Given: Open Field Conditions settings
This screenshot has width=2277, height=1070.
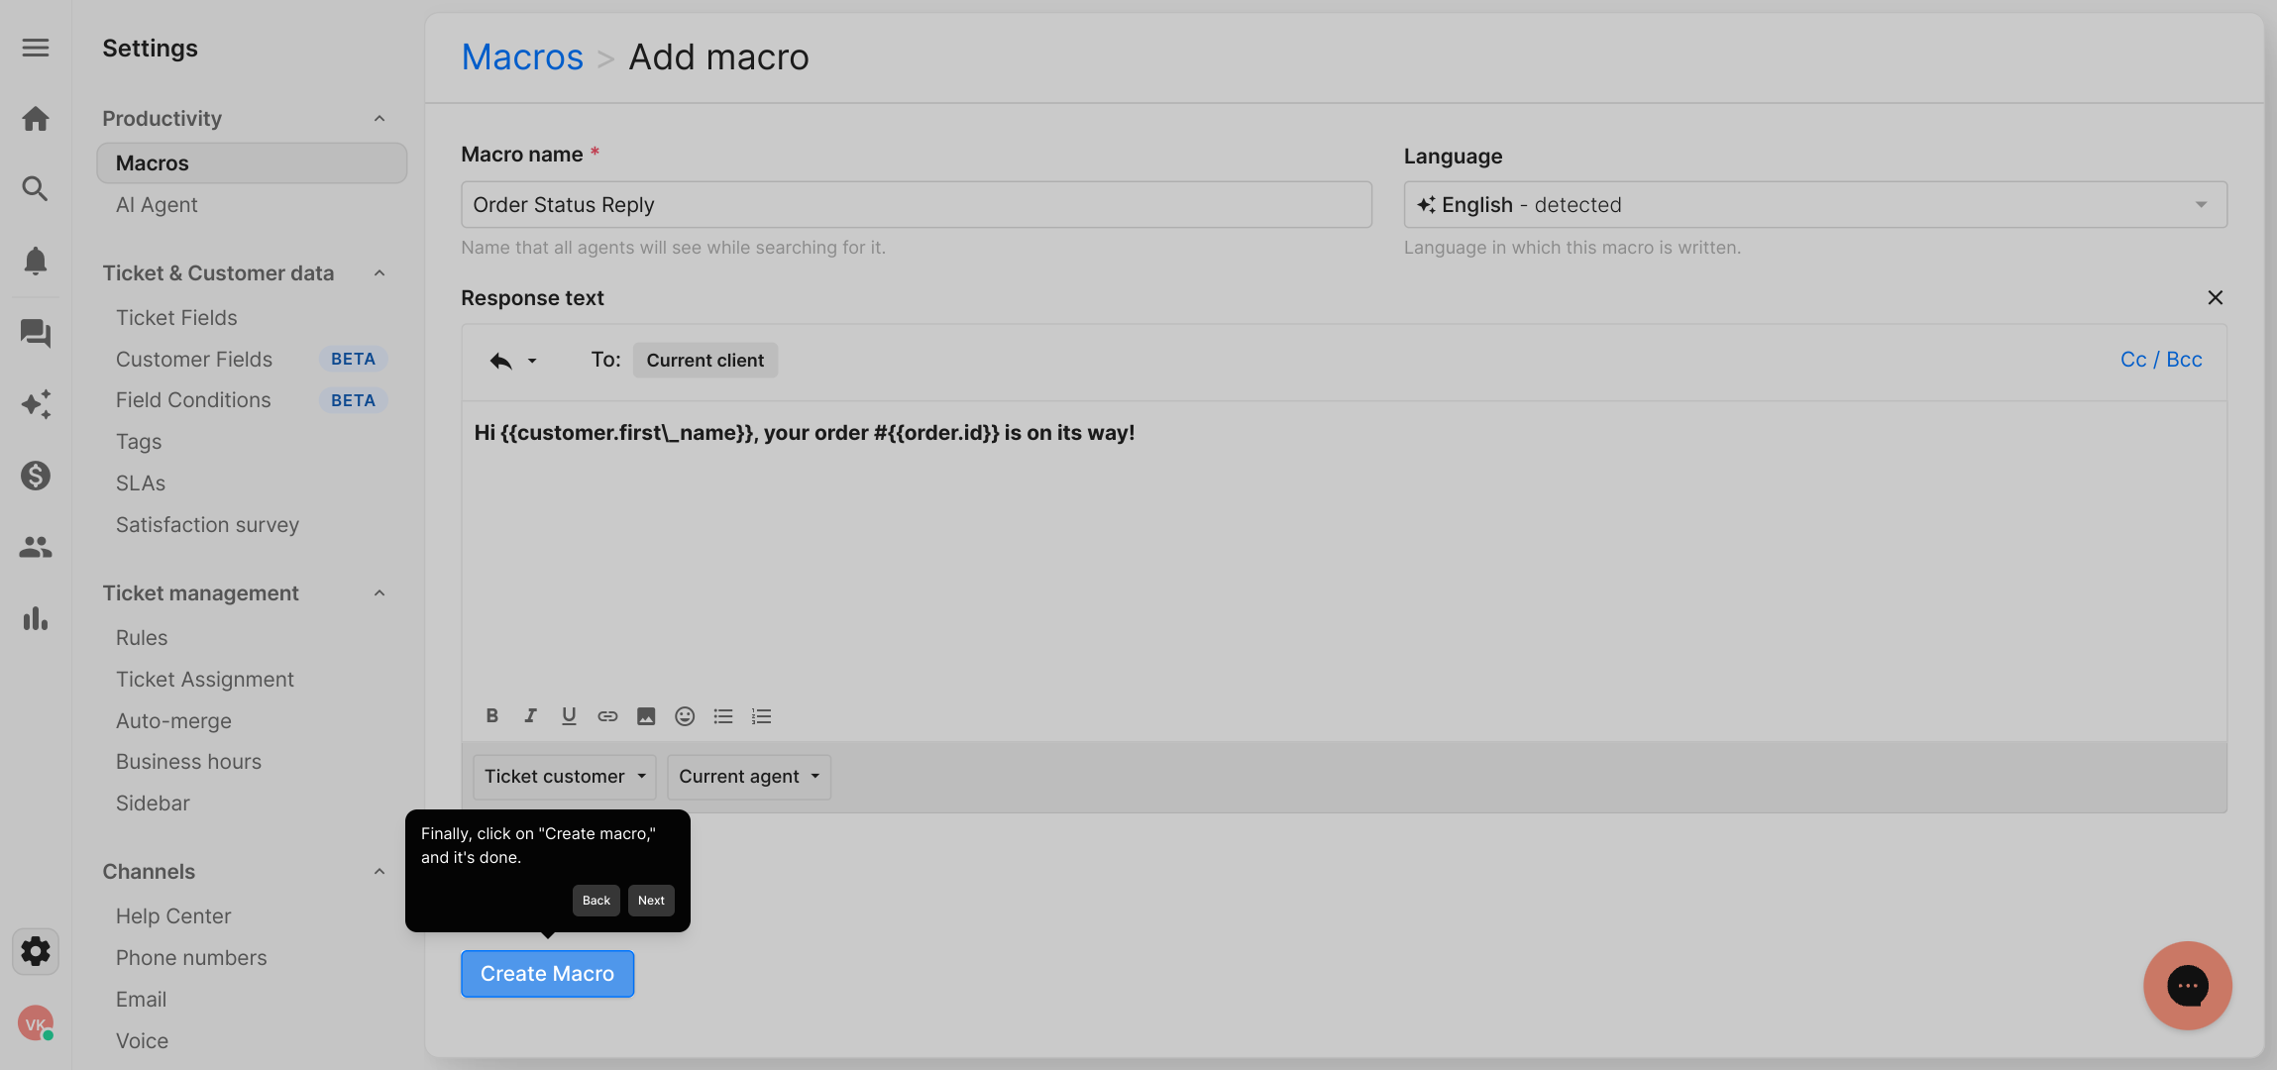Looking at the screenshot, I should pos(193,400).
